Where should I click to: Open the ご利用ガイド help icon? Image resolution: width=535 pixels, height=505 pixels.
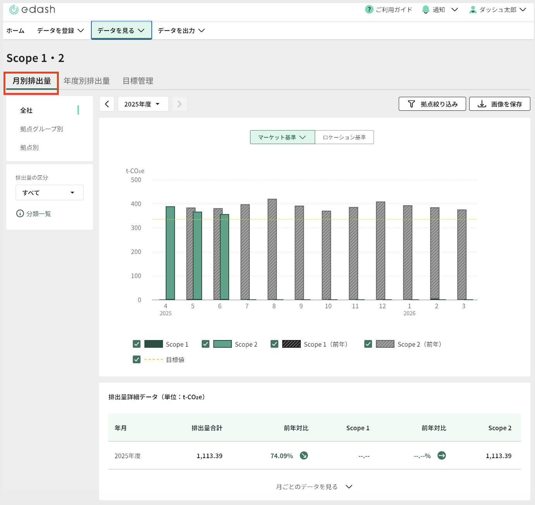pos(369,10)
